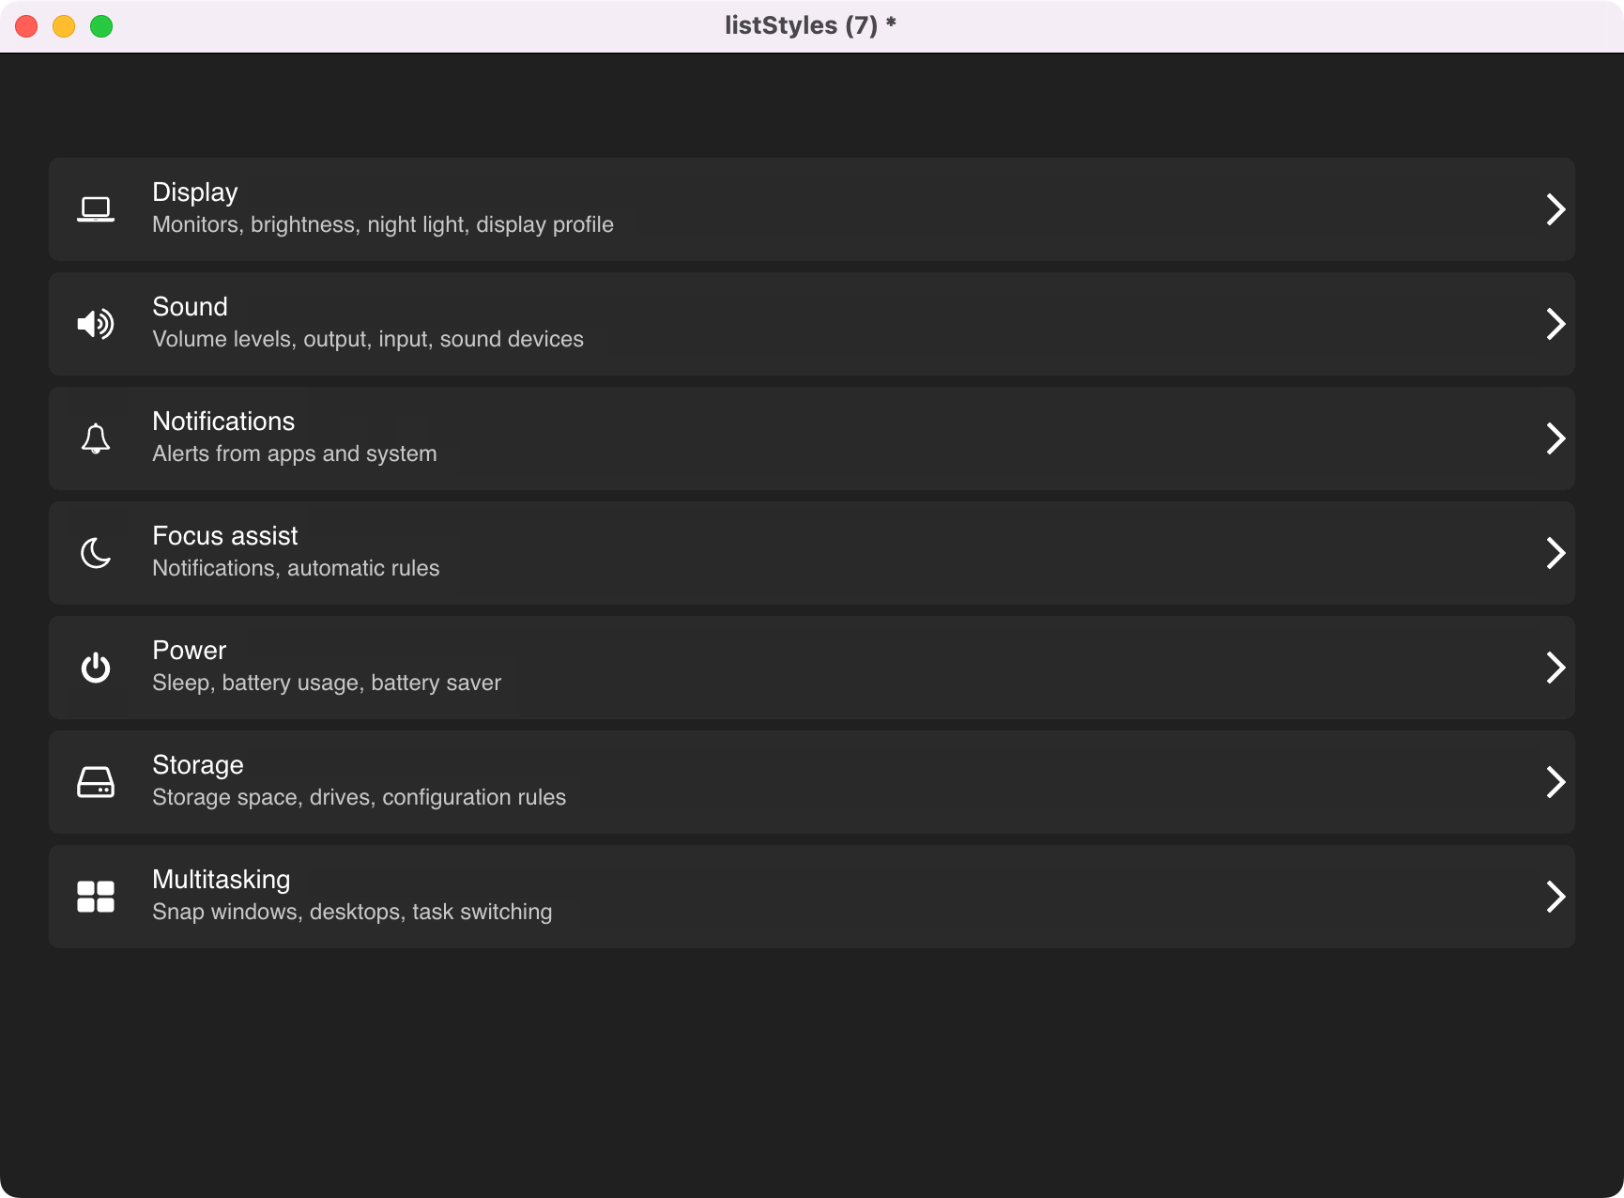The width and height of the screenshot is (1624, 1198).
Task: Expand the Sound row chevron
Action: coord(1555,324)
